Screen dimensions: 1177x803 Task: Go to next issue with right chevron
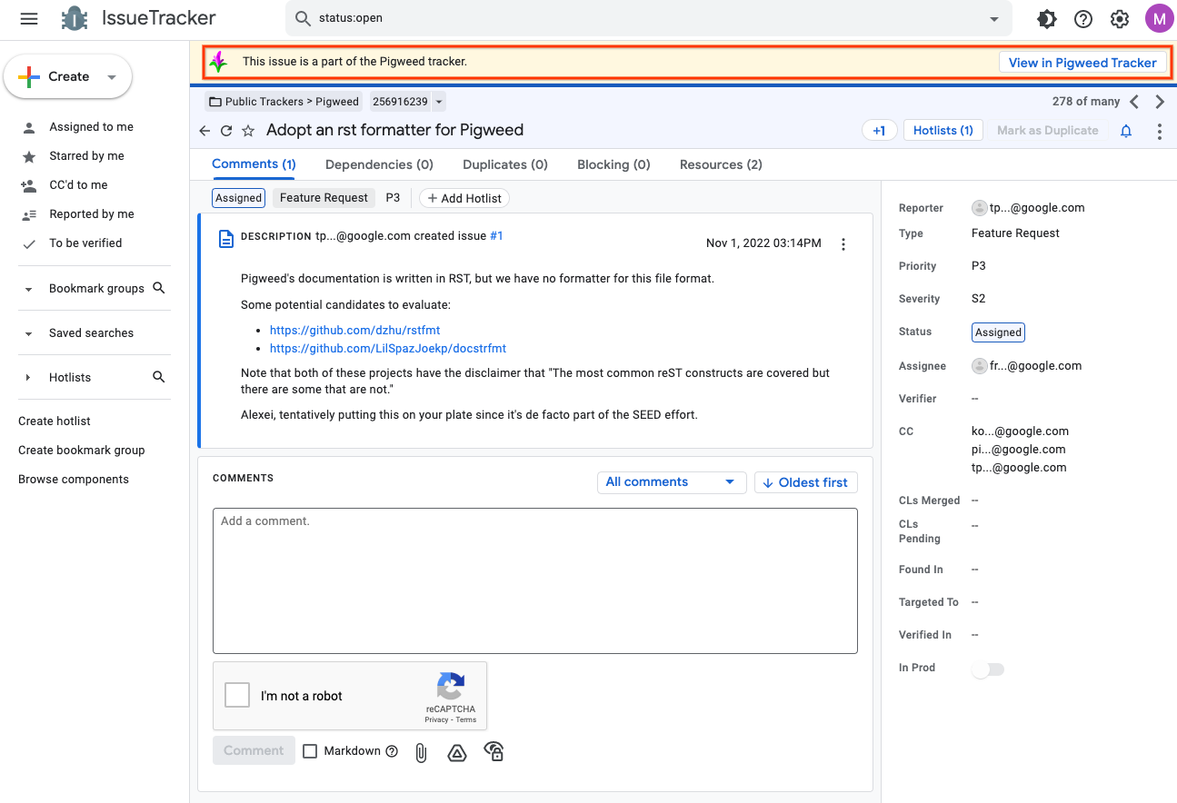[x=1160, y=102]
